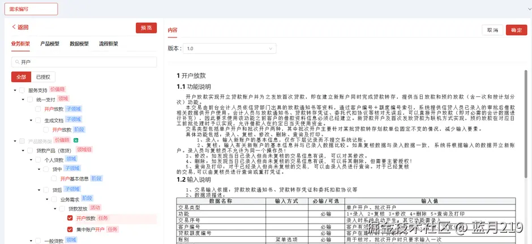The width and height of the screenshot is (532, 244).
Task: Tick the 个人贷款 checkbox
Action: (38, 160)
